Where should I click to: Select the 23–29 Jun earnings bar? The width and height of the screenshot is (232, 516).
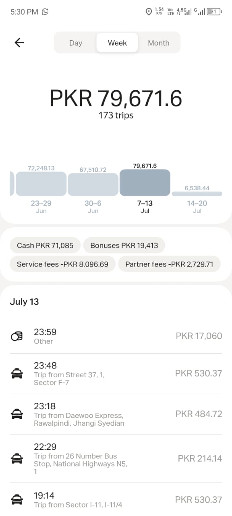[x=41, y=184]
